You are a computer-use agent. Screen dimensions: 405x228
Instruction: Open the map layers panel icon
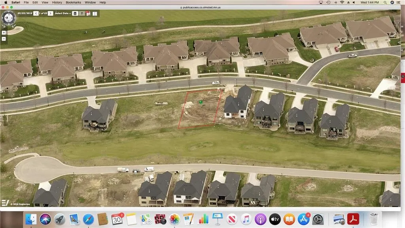pyautogui.click(x=75, y=13)
